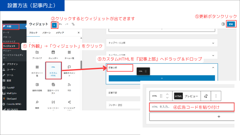Image resolution: width=240 pixels, height=135 pixels.
Task: Select the カスタムHTML block
Action: (53, 71)
